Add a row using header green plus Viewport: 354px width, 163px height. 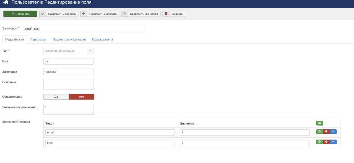click(320, 123)
